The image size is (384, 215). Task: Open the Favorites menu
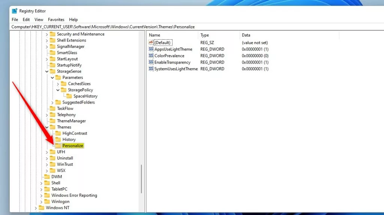(x=56, y=19)
